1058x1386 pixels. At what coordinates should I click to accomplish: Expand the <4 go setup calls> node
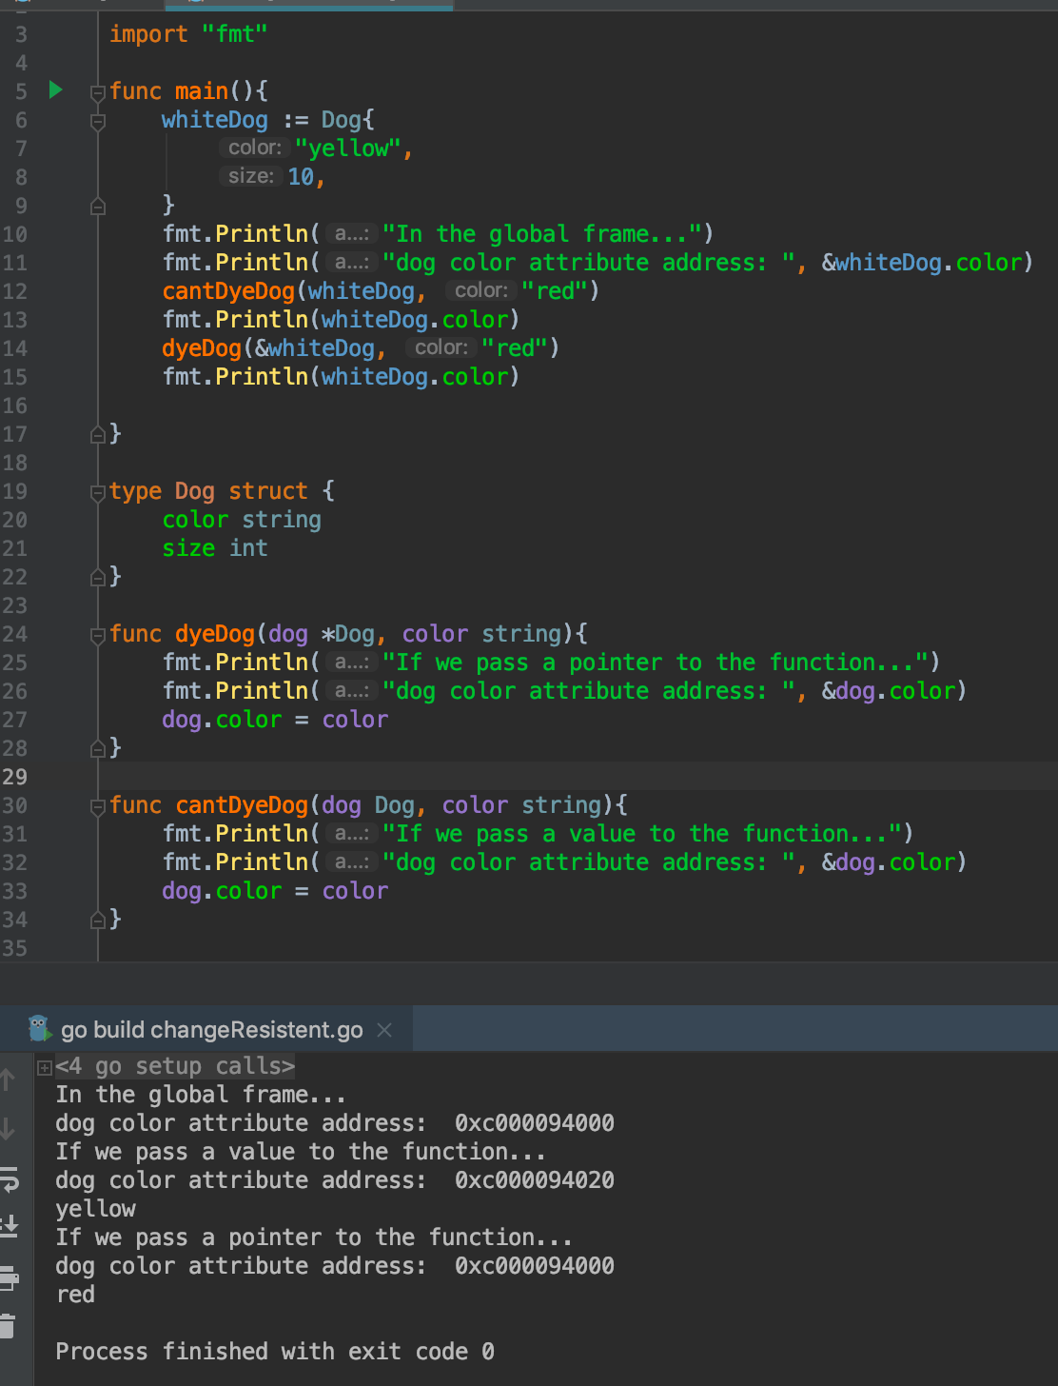pos(45,1066)
